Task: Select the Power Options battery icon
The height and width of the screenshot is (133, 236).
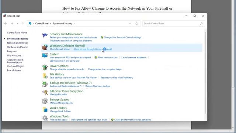Action: click(45, 67)
